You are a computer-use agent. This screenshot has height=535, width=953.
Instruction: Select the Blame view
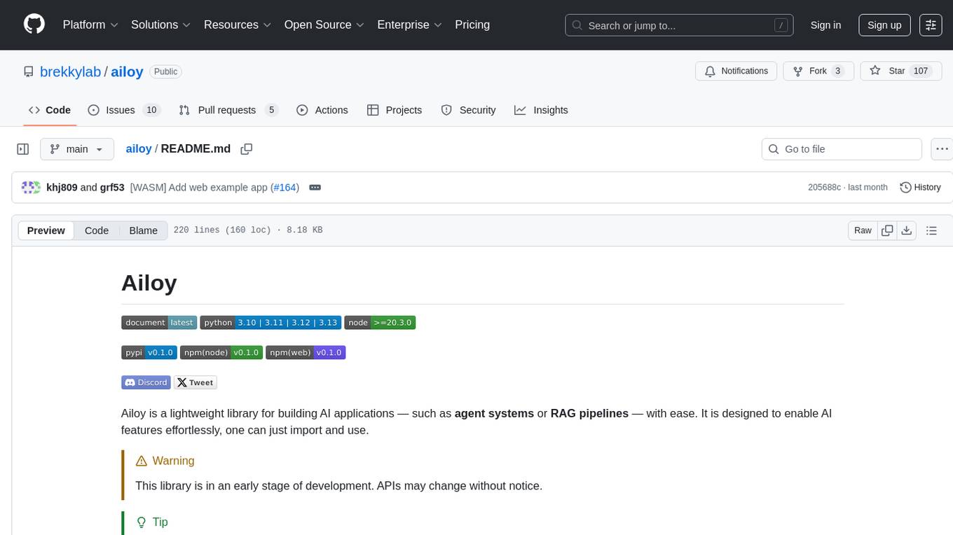[x=143, y=230]
